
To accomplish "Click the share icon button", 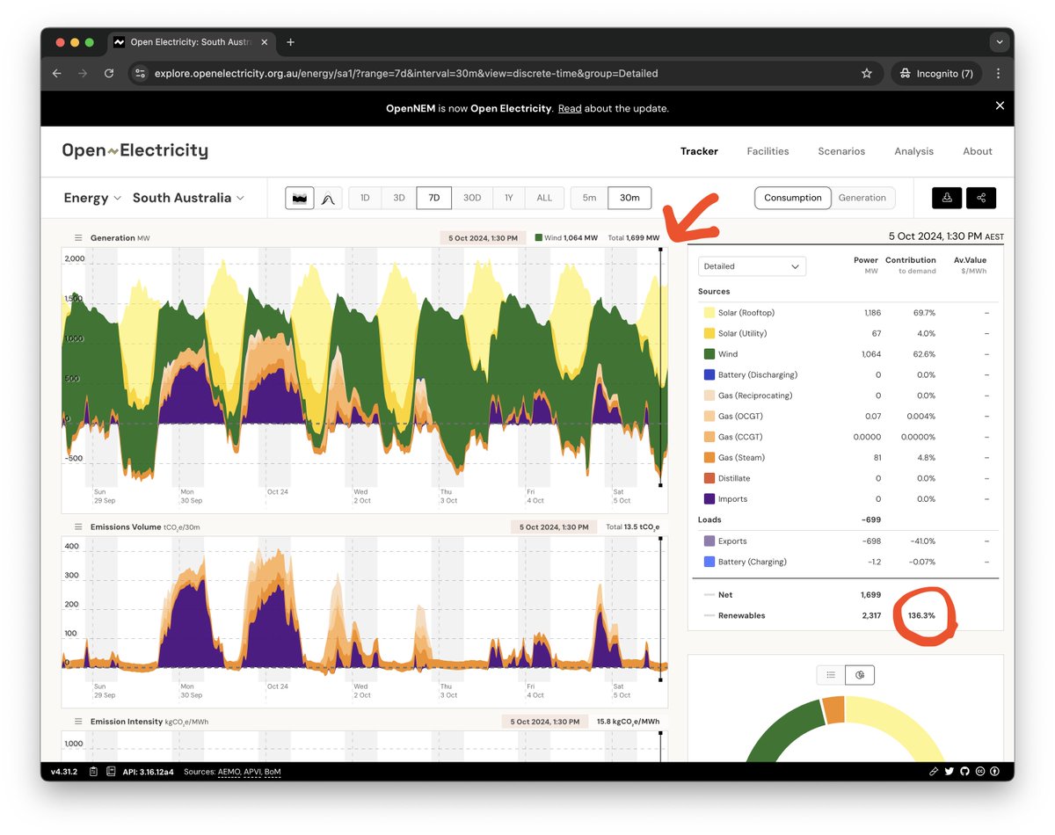I will pos(981,198).
